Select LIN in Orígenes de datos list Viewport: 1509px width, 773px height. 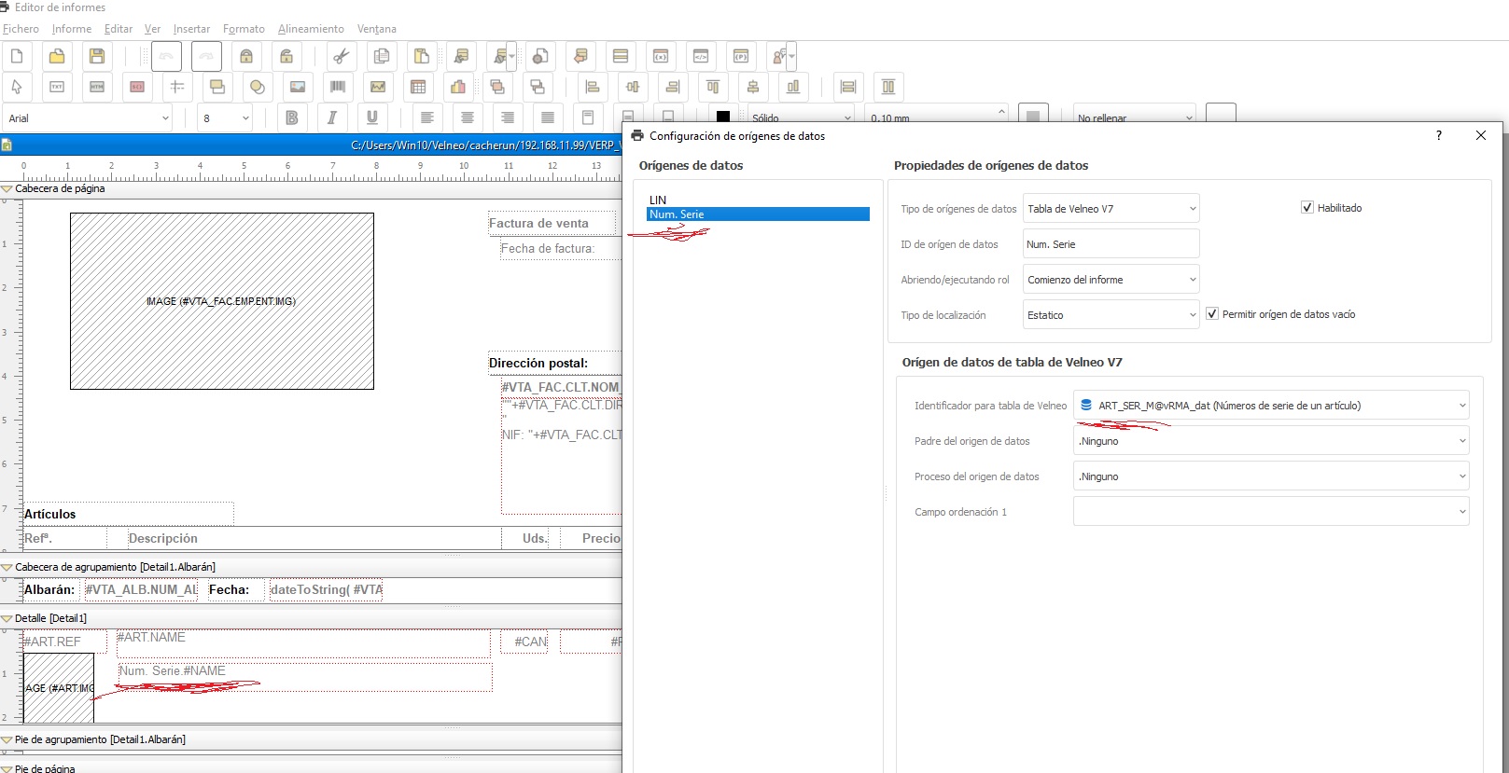(x=658, y=200)
